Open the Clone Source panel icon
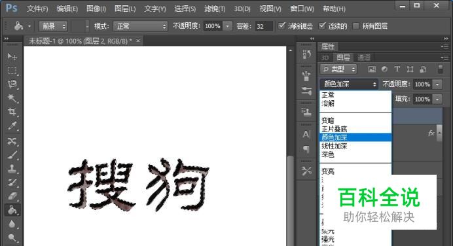453x246 pixels. [x=306, y=112]
